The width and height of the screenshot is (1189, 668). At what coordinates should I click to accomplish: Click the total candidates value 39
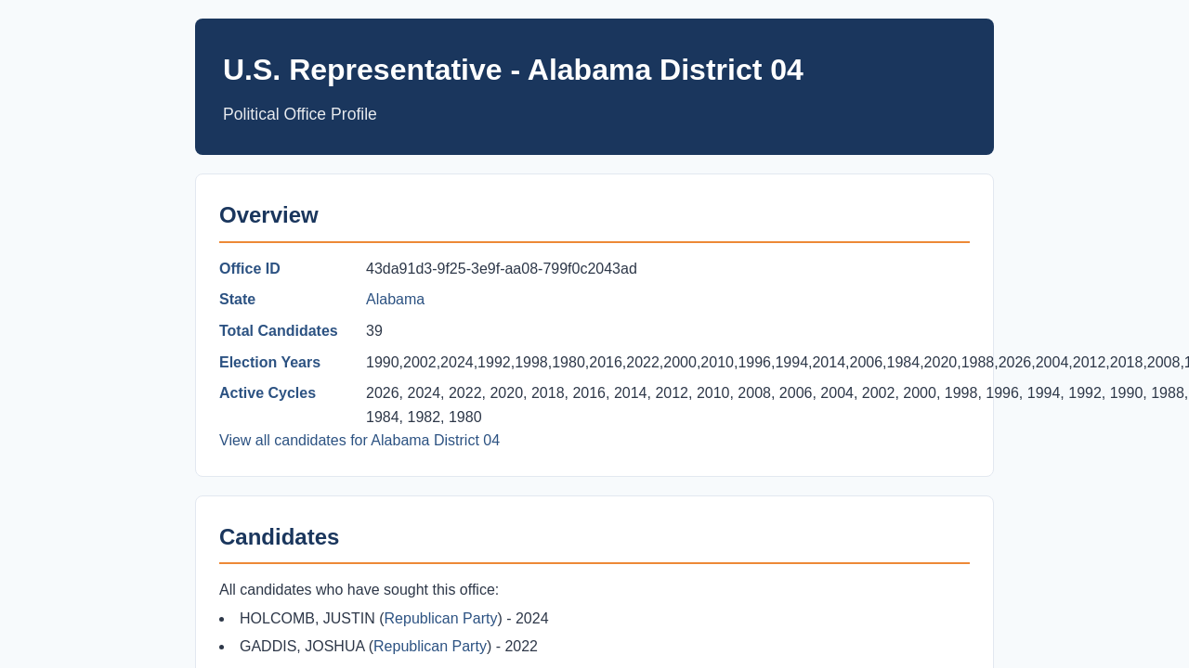(x=374, y=331)
